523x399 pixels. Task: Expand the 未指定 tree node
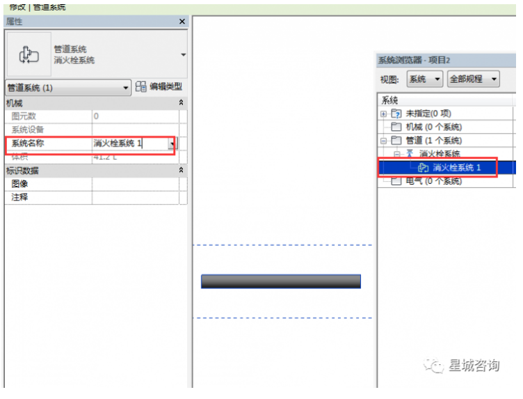383,114
